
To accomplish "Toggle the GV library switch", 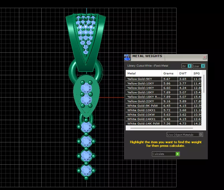I will click(x=187, y=66).
